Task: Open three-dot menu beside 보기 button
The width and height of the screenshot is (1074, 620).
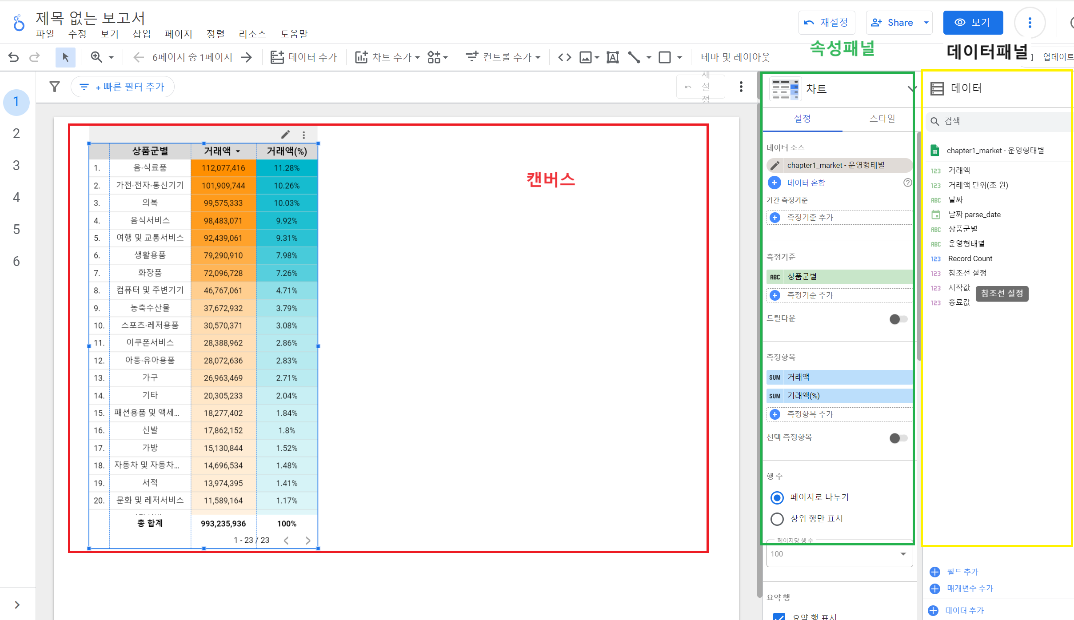Action: [1030, 23]
